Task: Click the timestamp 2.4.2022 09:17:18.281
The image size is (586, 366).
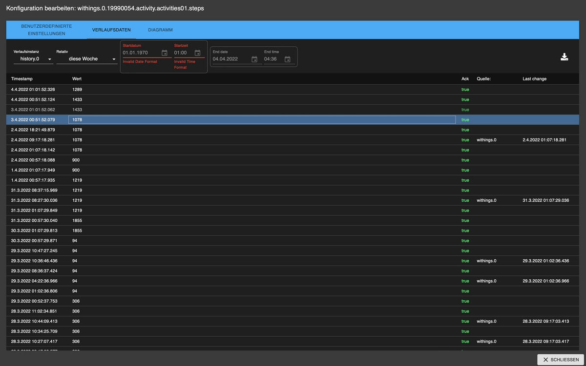Action: coord(33,140)
